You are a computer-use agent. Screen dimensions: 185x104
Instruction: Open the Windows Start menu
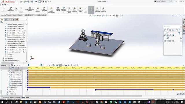(2, 102)
